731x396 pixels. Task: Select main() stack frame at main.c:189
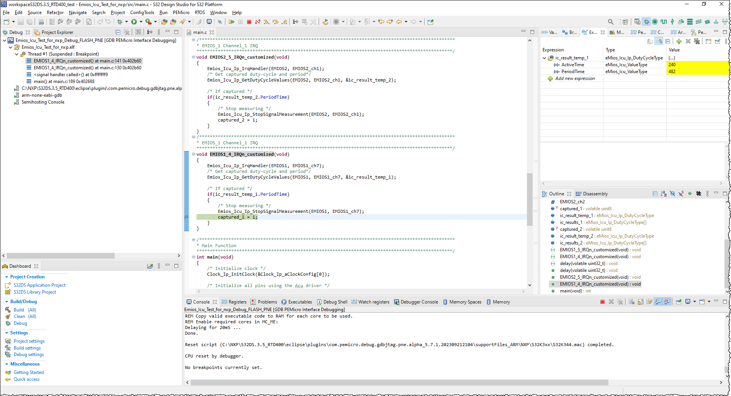[64, 81]
